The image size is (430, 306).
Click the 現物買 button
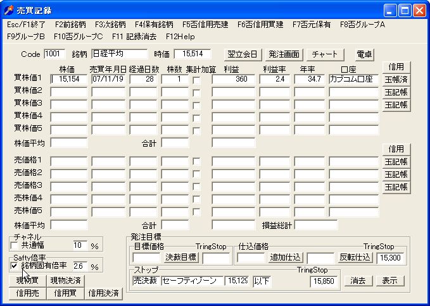click(x=27, y=280)
